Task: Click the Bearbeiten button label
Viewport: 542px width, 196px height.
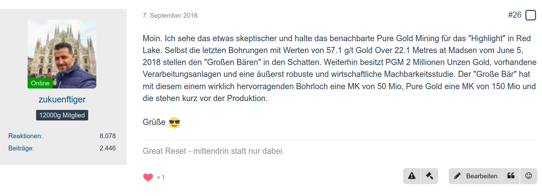Action: point(481,176)
